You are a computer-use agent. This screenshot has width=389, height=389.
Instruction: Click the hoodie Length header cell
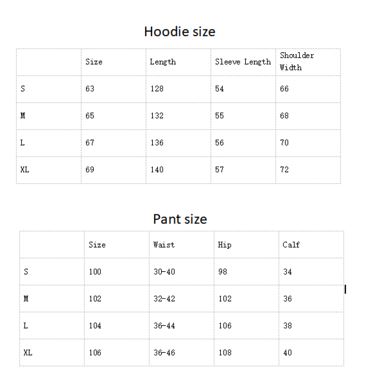179,62
